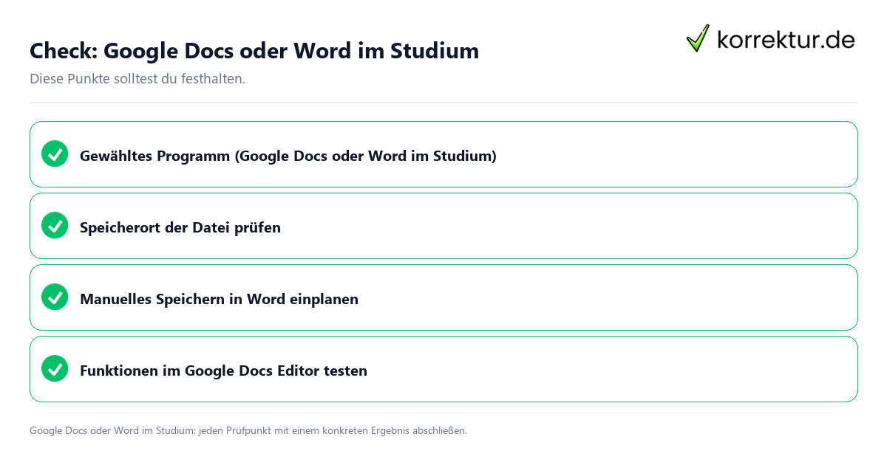Select text 'Speicherort der Datei prüfen'

point(180,227)
